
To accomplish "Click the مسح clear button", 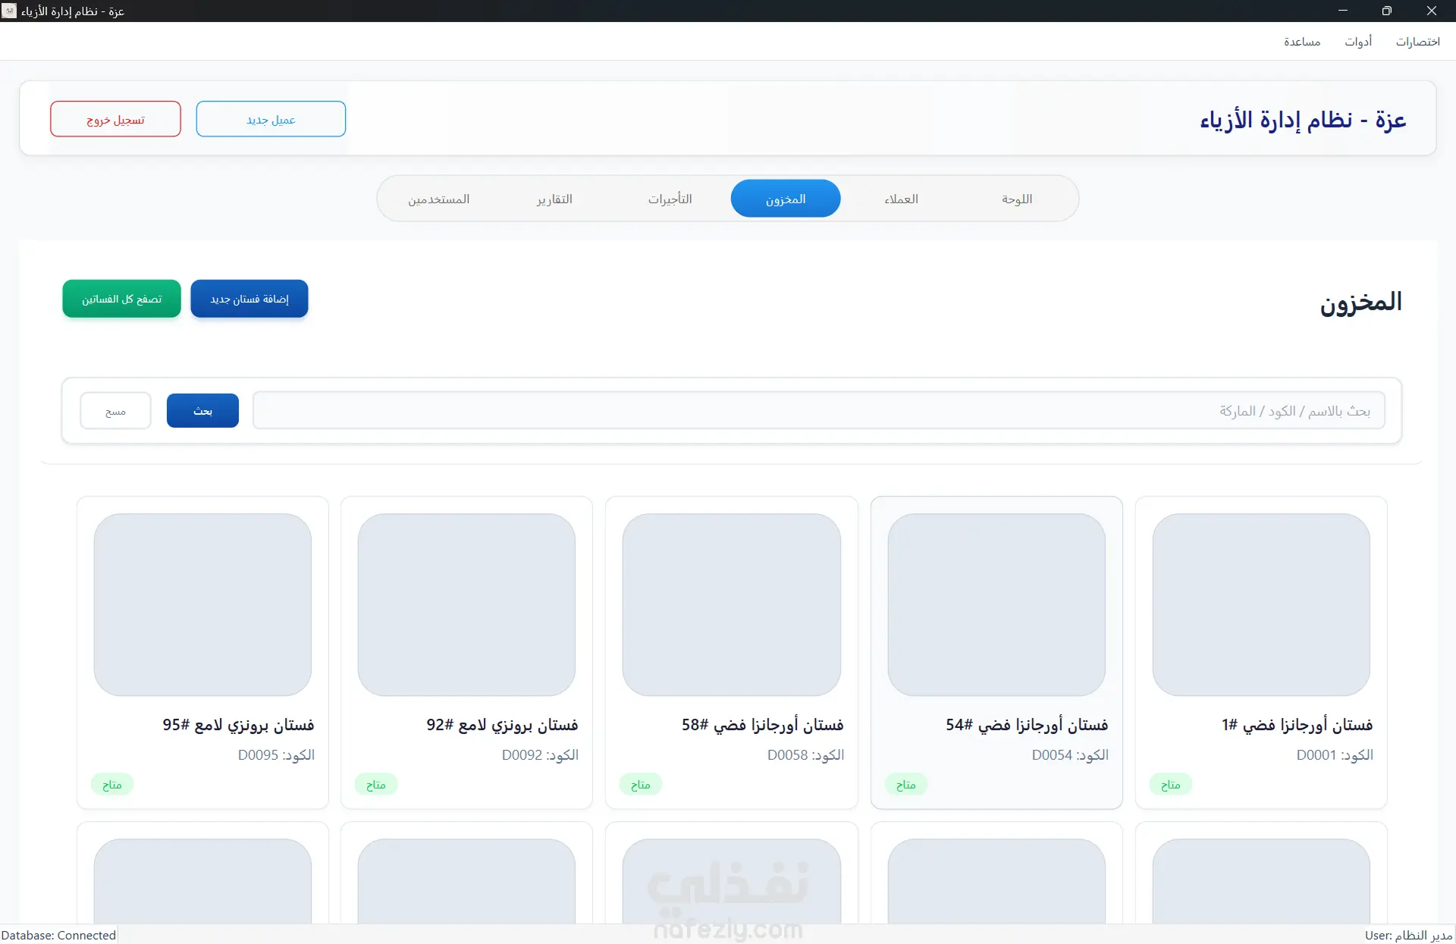I will pos(115,410).
